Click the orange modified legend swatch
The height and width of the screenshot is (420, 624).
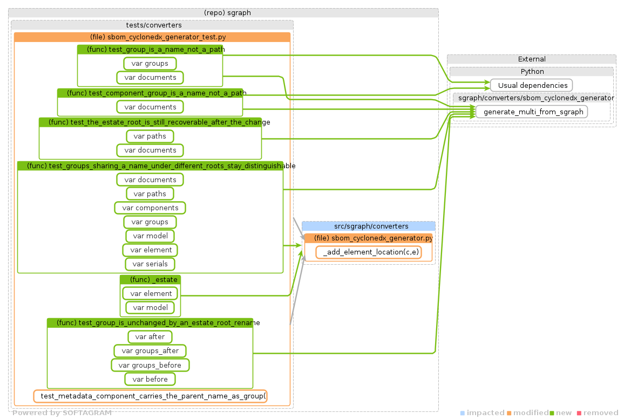pos(509,413)
